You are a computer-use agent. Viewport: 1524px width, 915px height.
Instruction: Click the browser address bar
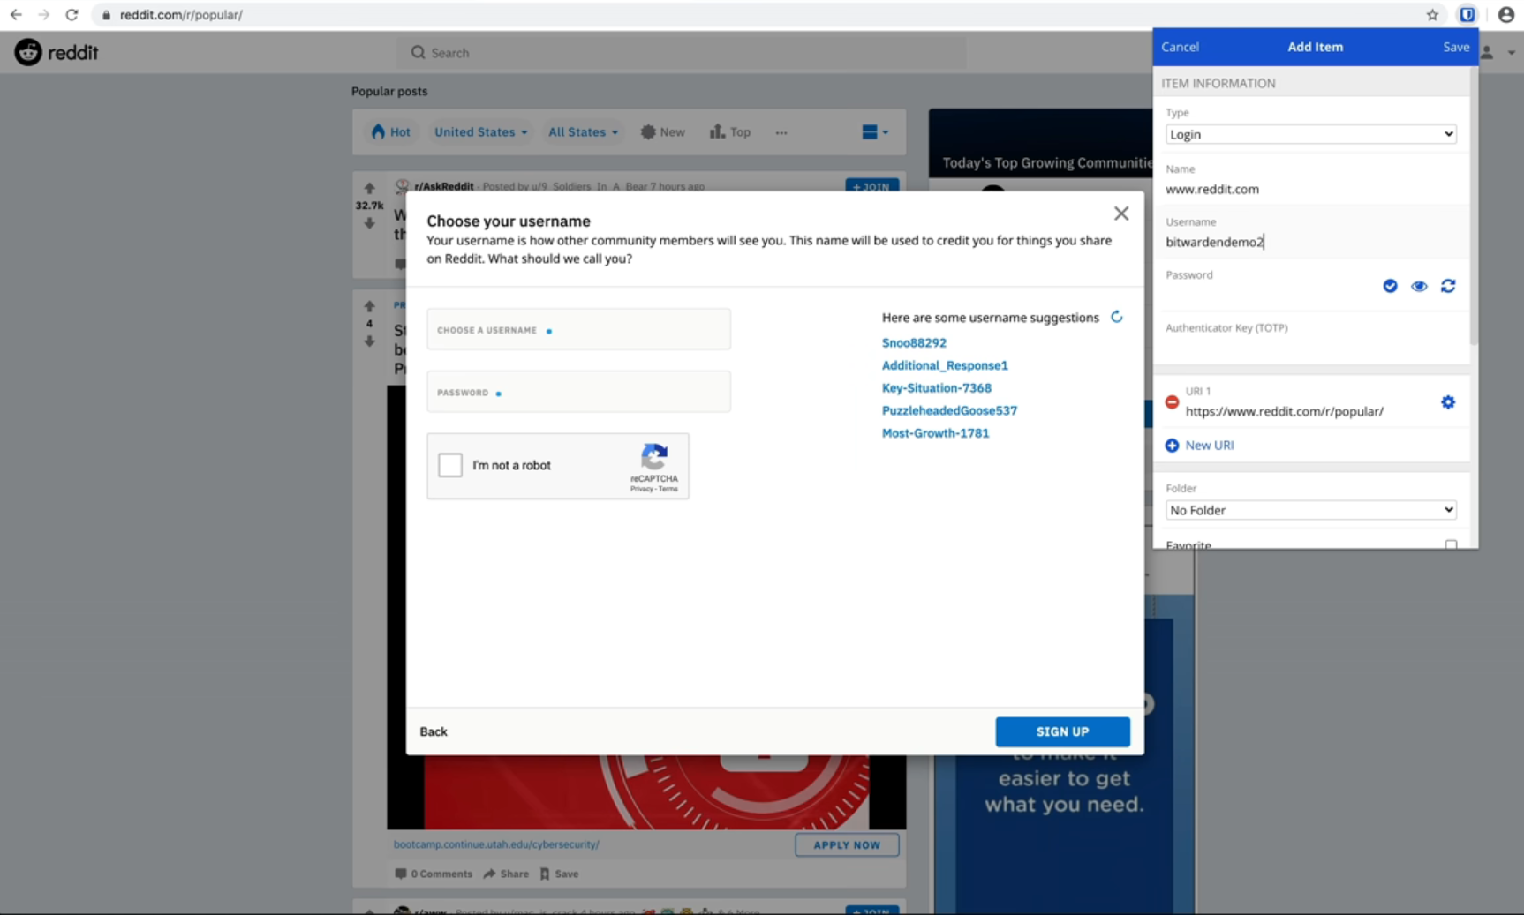759,14
